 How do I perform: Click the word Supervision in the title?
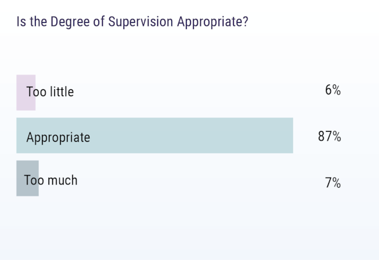(x=141, y=22)
